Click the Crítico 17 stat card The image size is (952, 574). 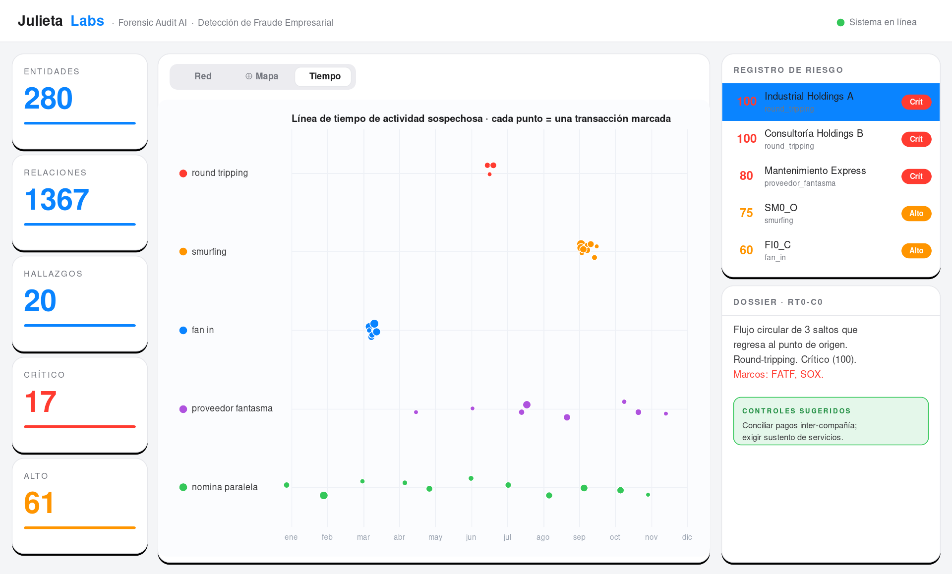click(80, 405)
